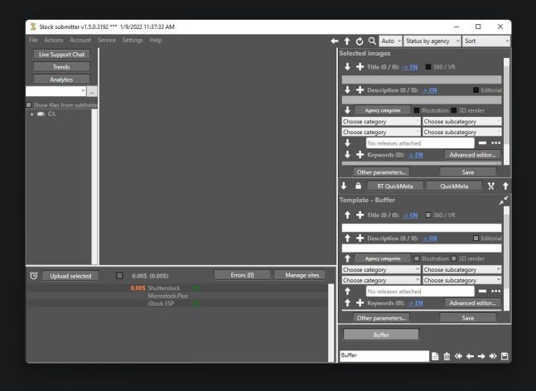Open second Choose subcategory dropdown in Template panel
This screenshot has width=536, height=391.
[x=461, y=280]
